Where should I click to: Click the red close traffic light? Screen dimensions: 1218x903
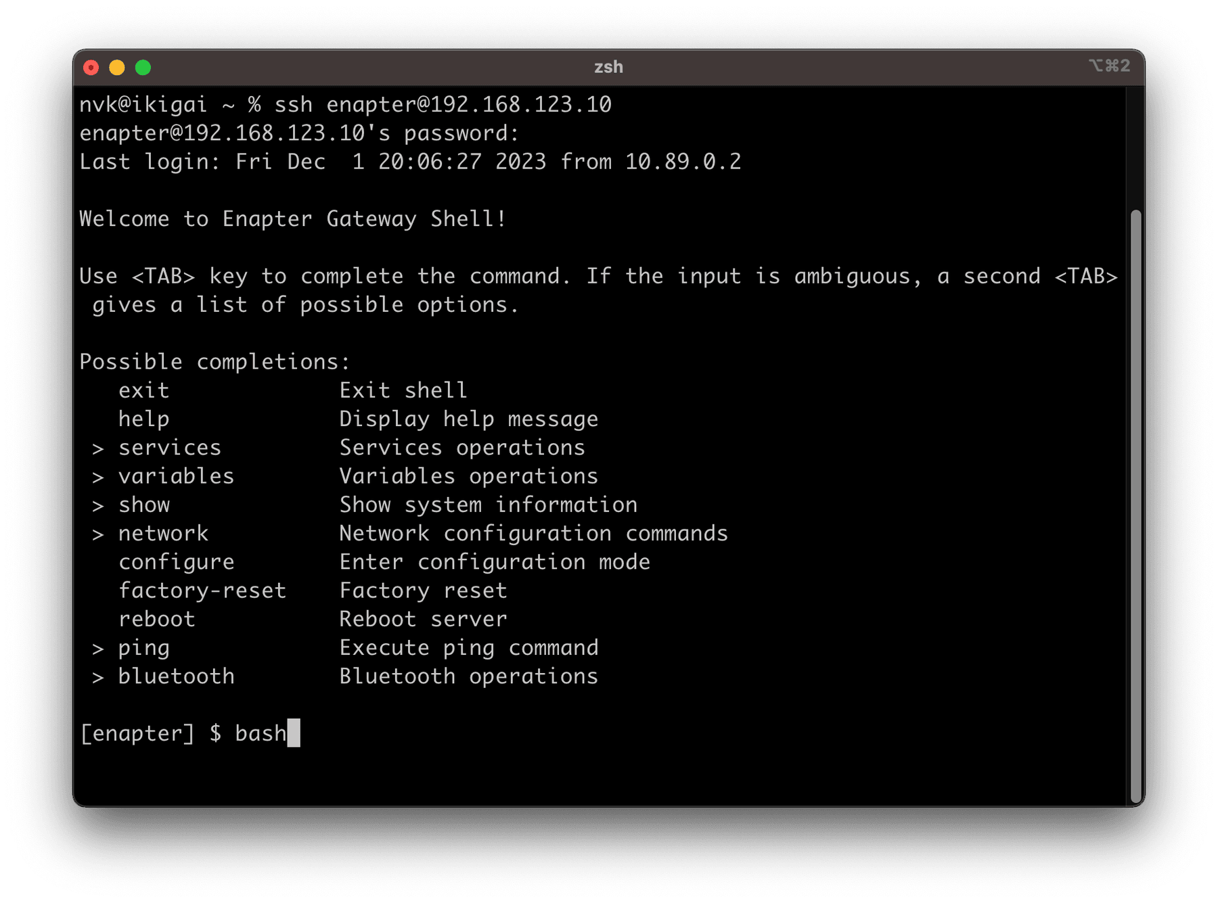click(x=91, y=67)
